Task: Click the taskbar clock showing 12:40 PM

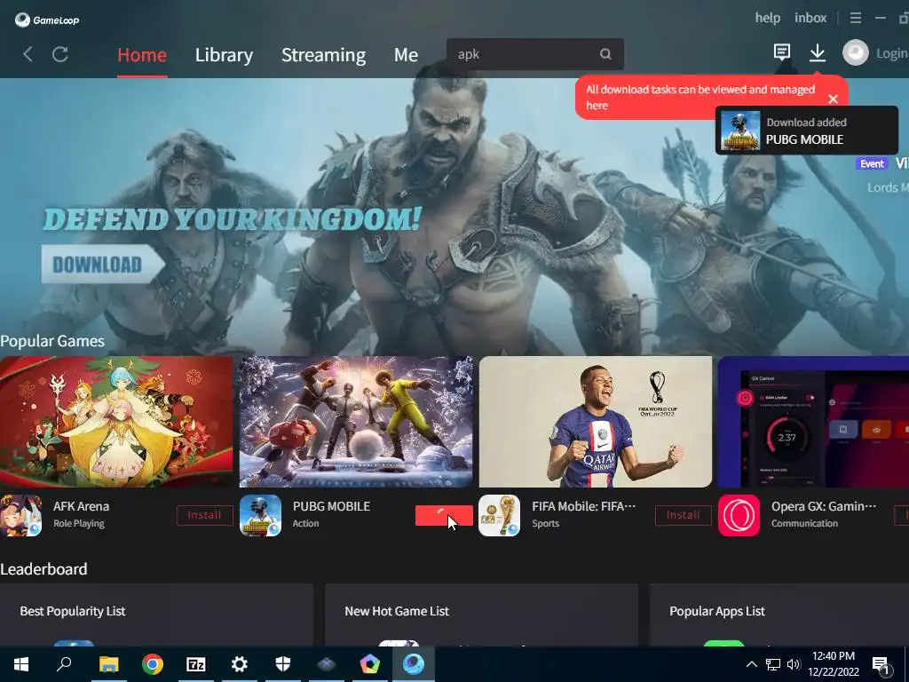Action: click(x=833, y=664)
